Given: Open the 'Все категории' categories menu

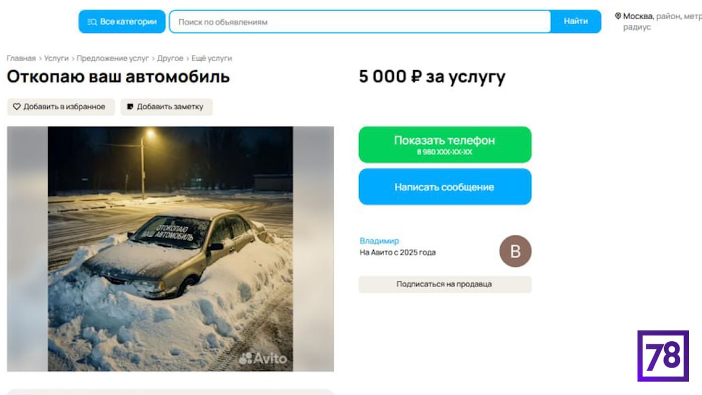Looking at the screenshot, I should tap(122, 21).
